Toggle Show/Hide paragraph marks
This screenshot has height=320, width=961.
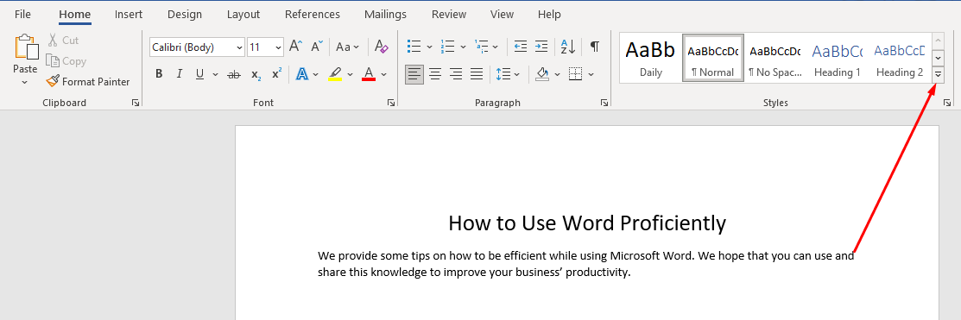click(x=595, y=47)
